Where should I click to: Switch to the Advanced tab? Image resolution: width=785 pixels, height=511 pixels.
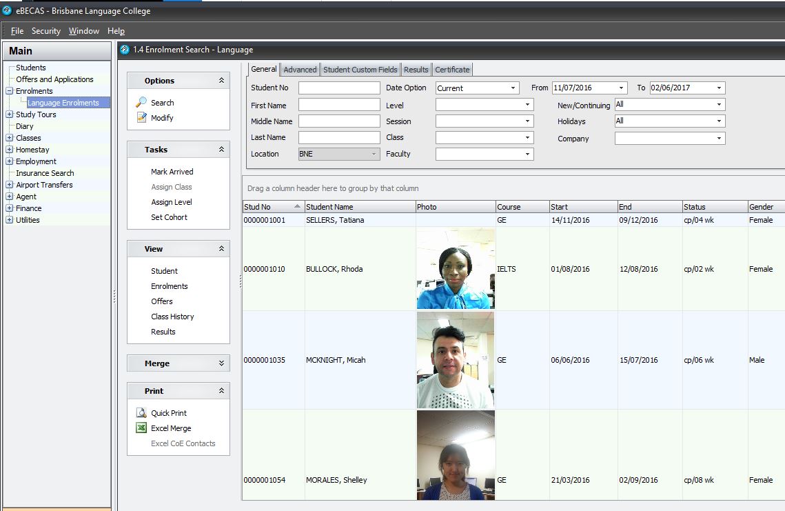click(300, 69)
